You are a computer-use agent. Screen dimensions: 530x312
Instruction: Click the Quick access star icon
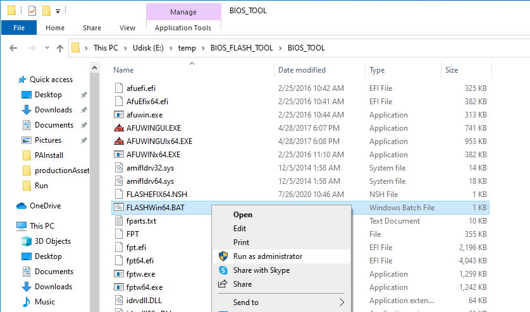click(x=22, y=80)
